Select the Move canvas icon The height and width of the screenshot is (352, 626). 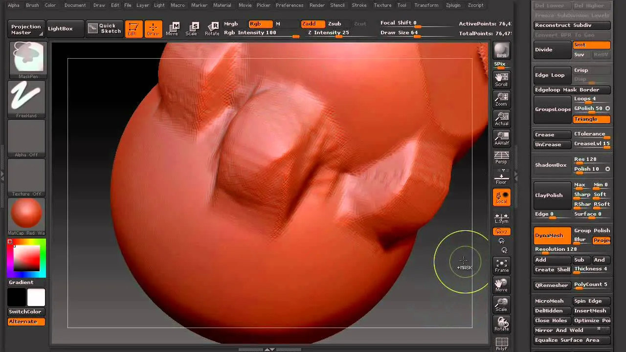point(501,285)
